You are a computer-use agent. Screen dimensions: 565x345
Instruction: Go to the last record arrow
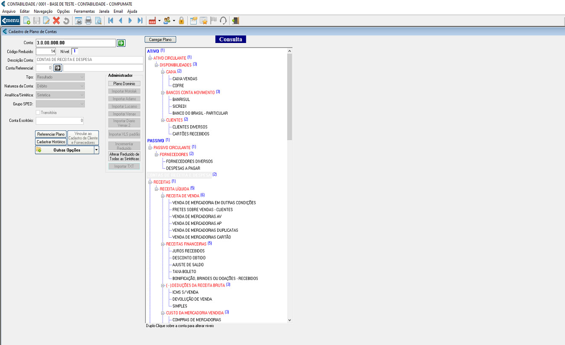coord(140,20)
